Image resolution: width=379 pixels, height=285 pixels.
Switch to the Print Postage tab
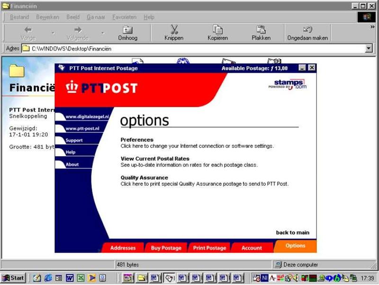[209, 248]
